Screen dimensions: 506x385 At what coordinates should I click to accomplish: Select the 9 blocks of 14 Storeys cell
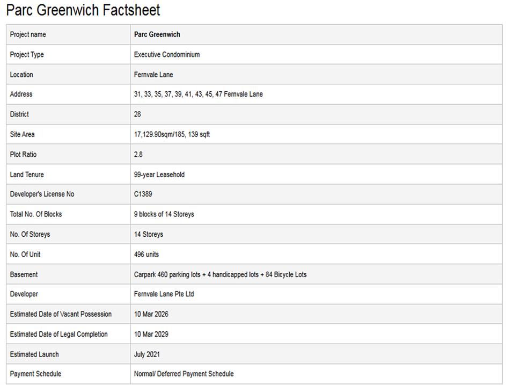[164, 214]
